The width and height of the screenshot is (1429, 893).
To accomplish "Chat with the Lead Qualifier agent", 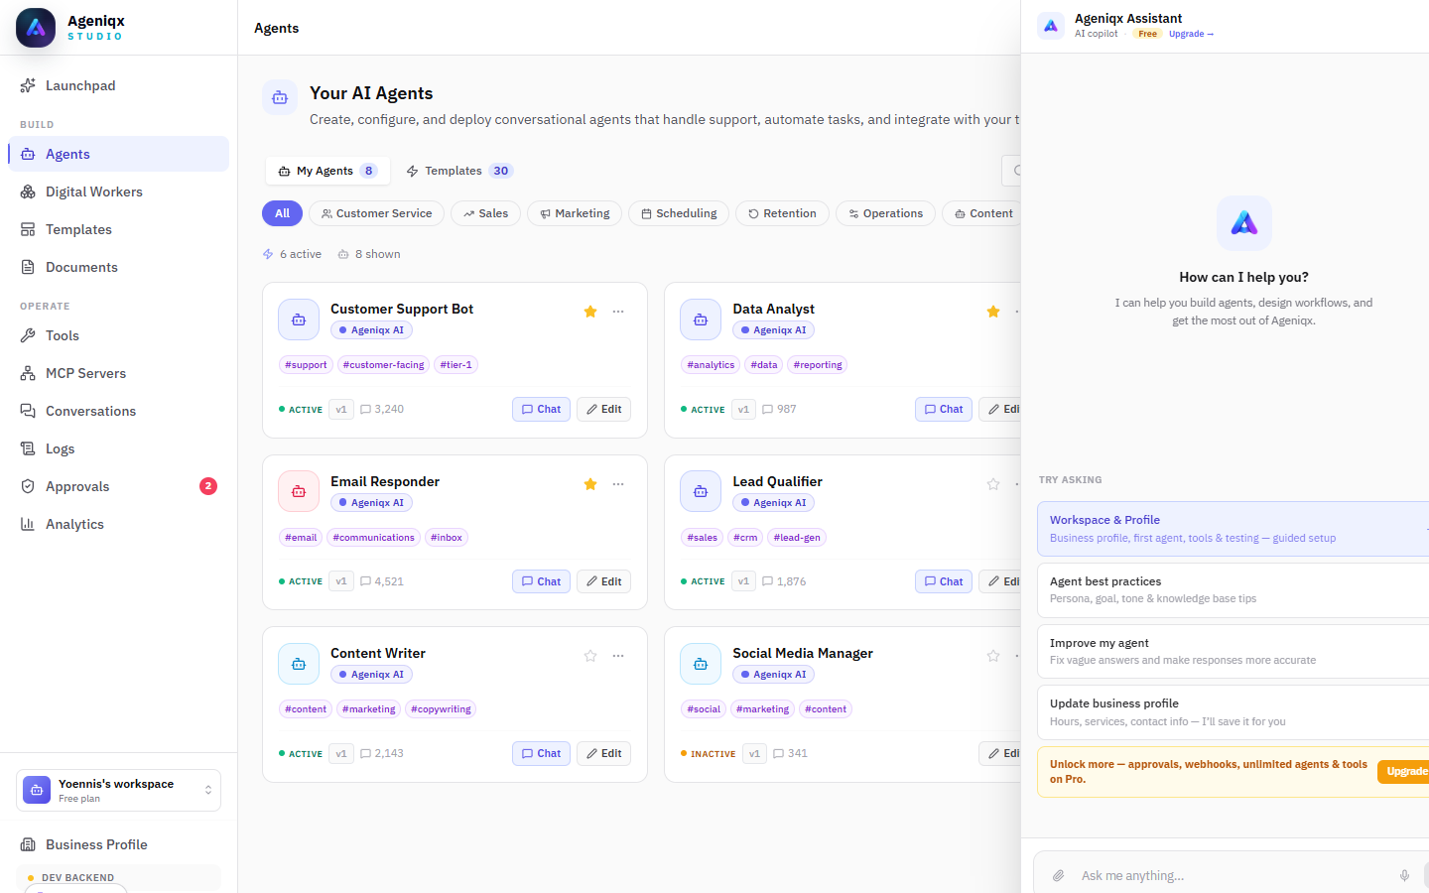I will click(944, 581).
